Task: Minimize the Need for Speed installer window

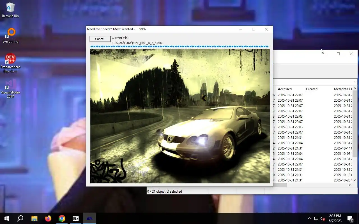Action: tap(241, 29)
